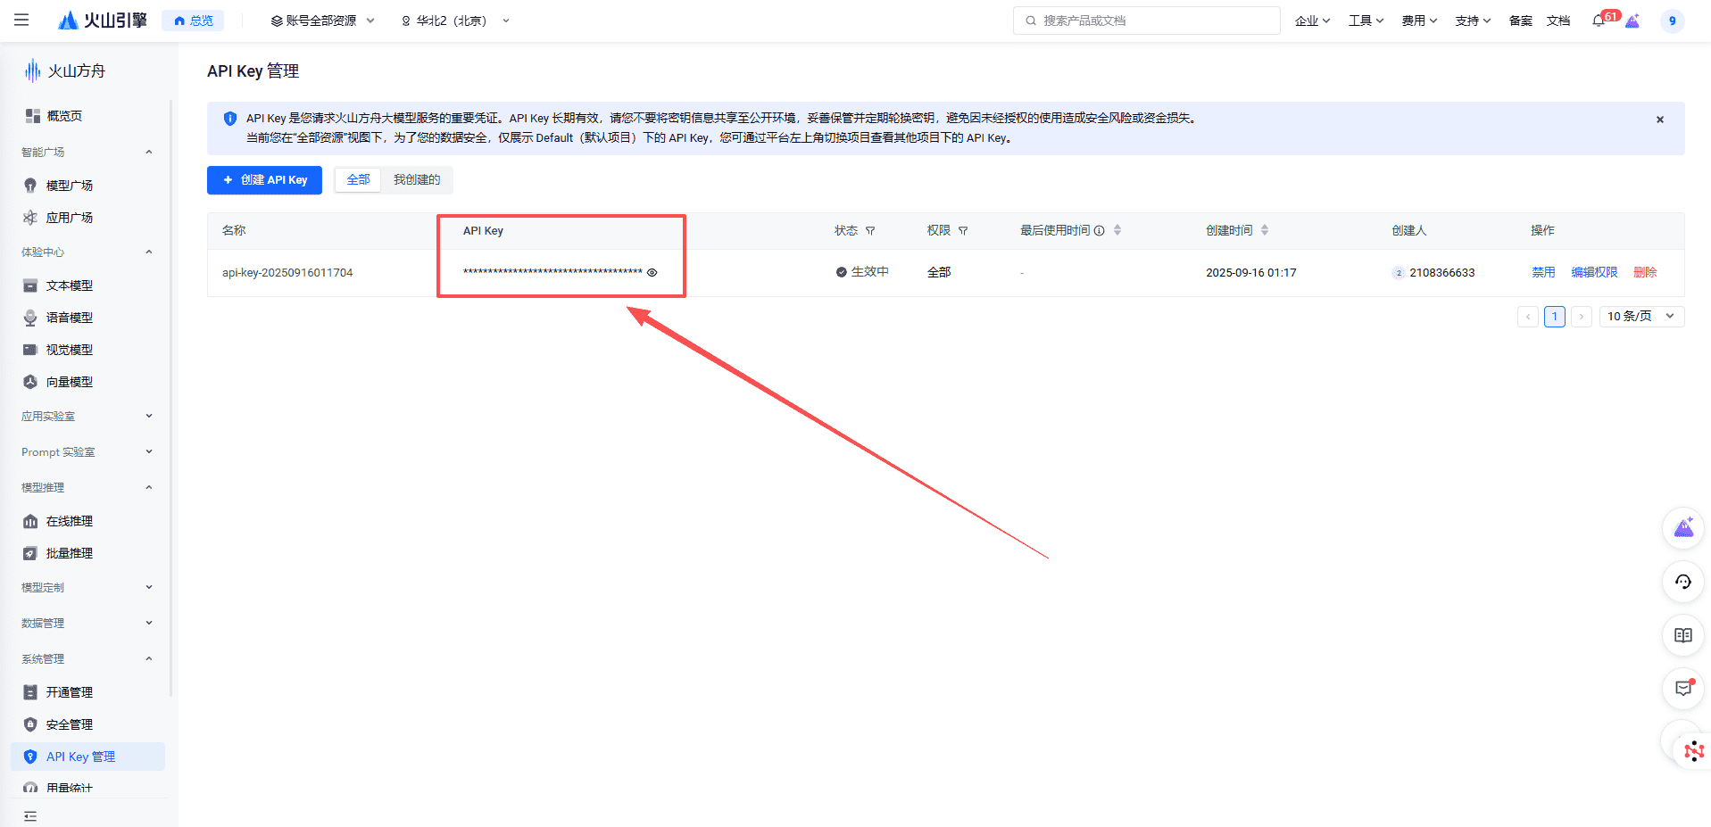Switch to the 我创建的 filter tab
The width and height of the screenshot is (1711, 827).
417,180
